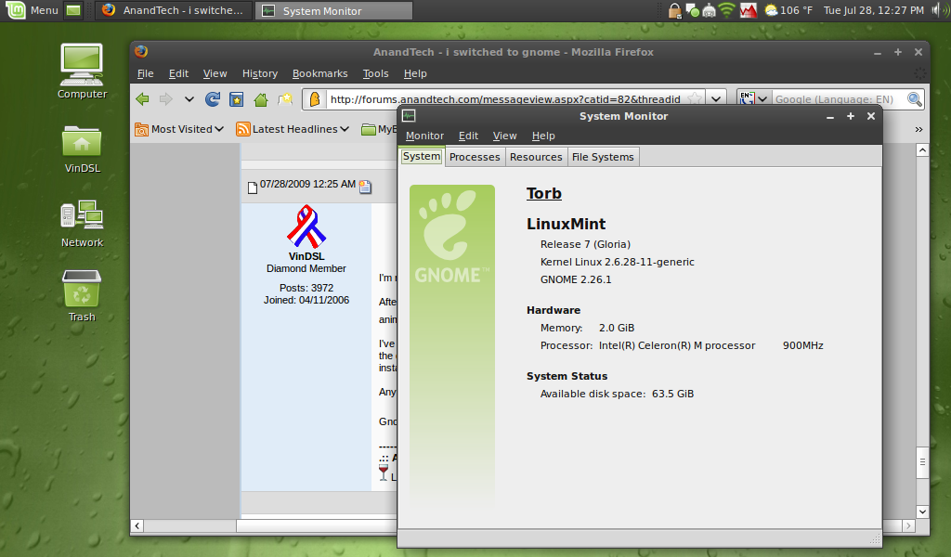Click the show desktop icon in the panel
Screen dimensions: 951x557
[x=73, y=10]
